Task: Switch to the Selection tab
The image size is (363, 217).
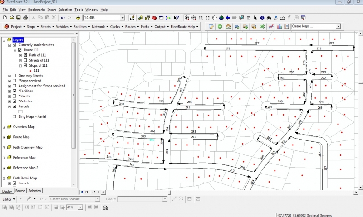Action: coord(34,191)
